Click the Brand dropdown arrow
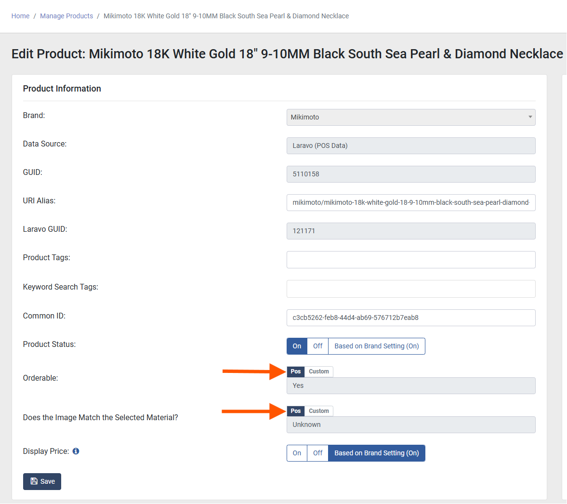The width and height of the screenshot is (567, 504). [530, 117]
